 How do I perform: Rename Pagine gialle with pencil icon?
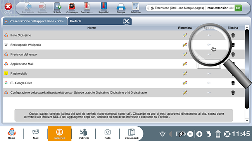(x=185, y=73)
